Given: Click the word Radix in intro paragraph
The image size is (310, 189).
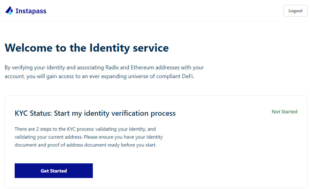Looking at the screenshot, I should [x=112, y=67].
